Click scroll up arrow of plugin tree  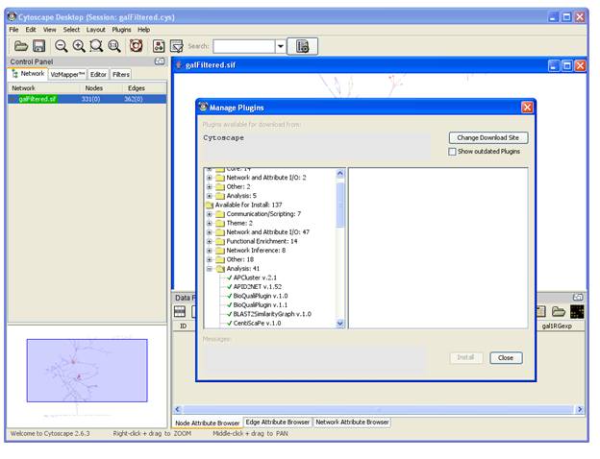pos(340,173)
